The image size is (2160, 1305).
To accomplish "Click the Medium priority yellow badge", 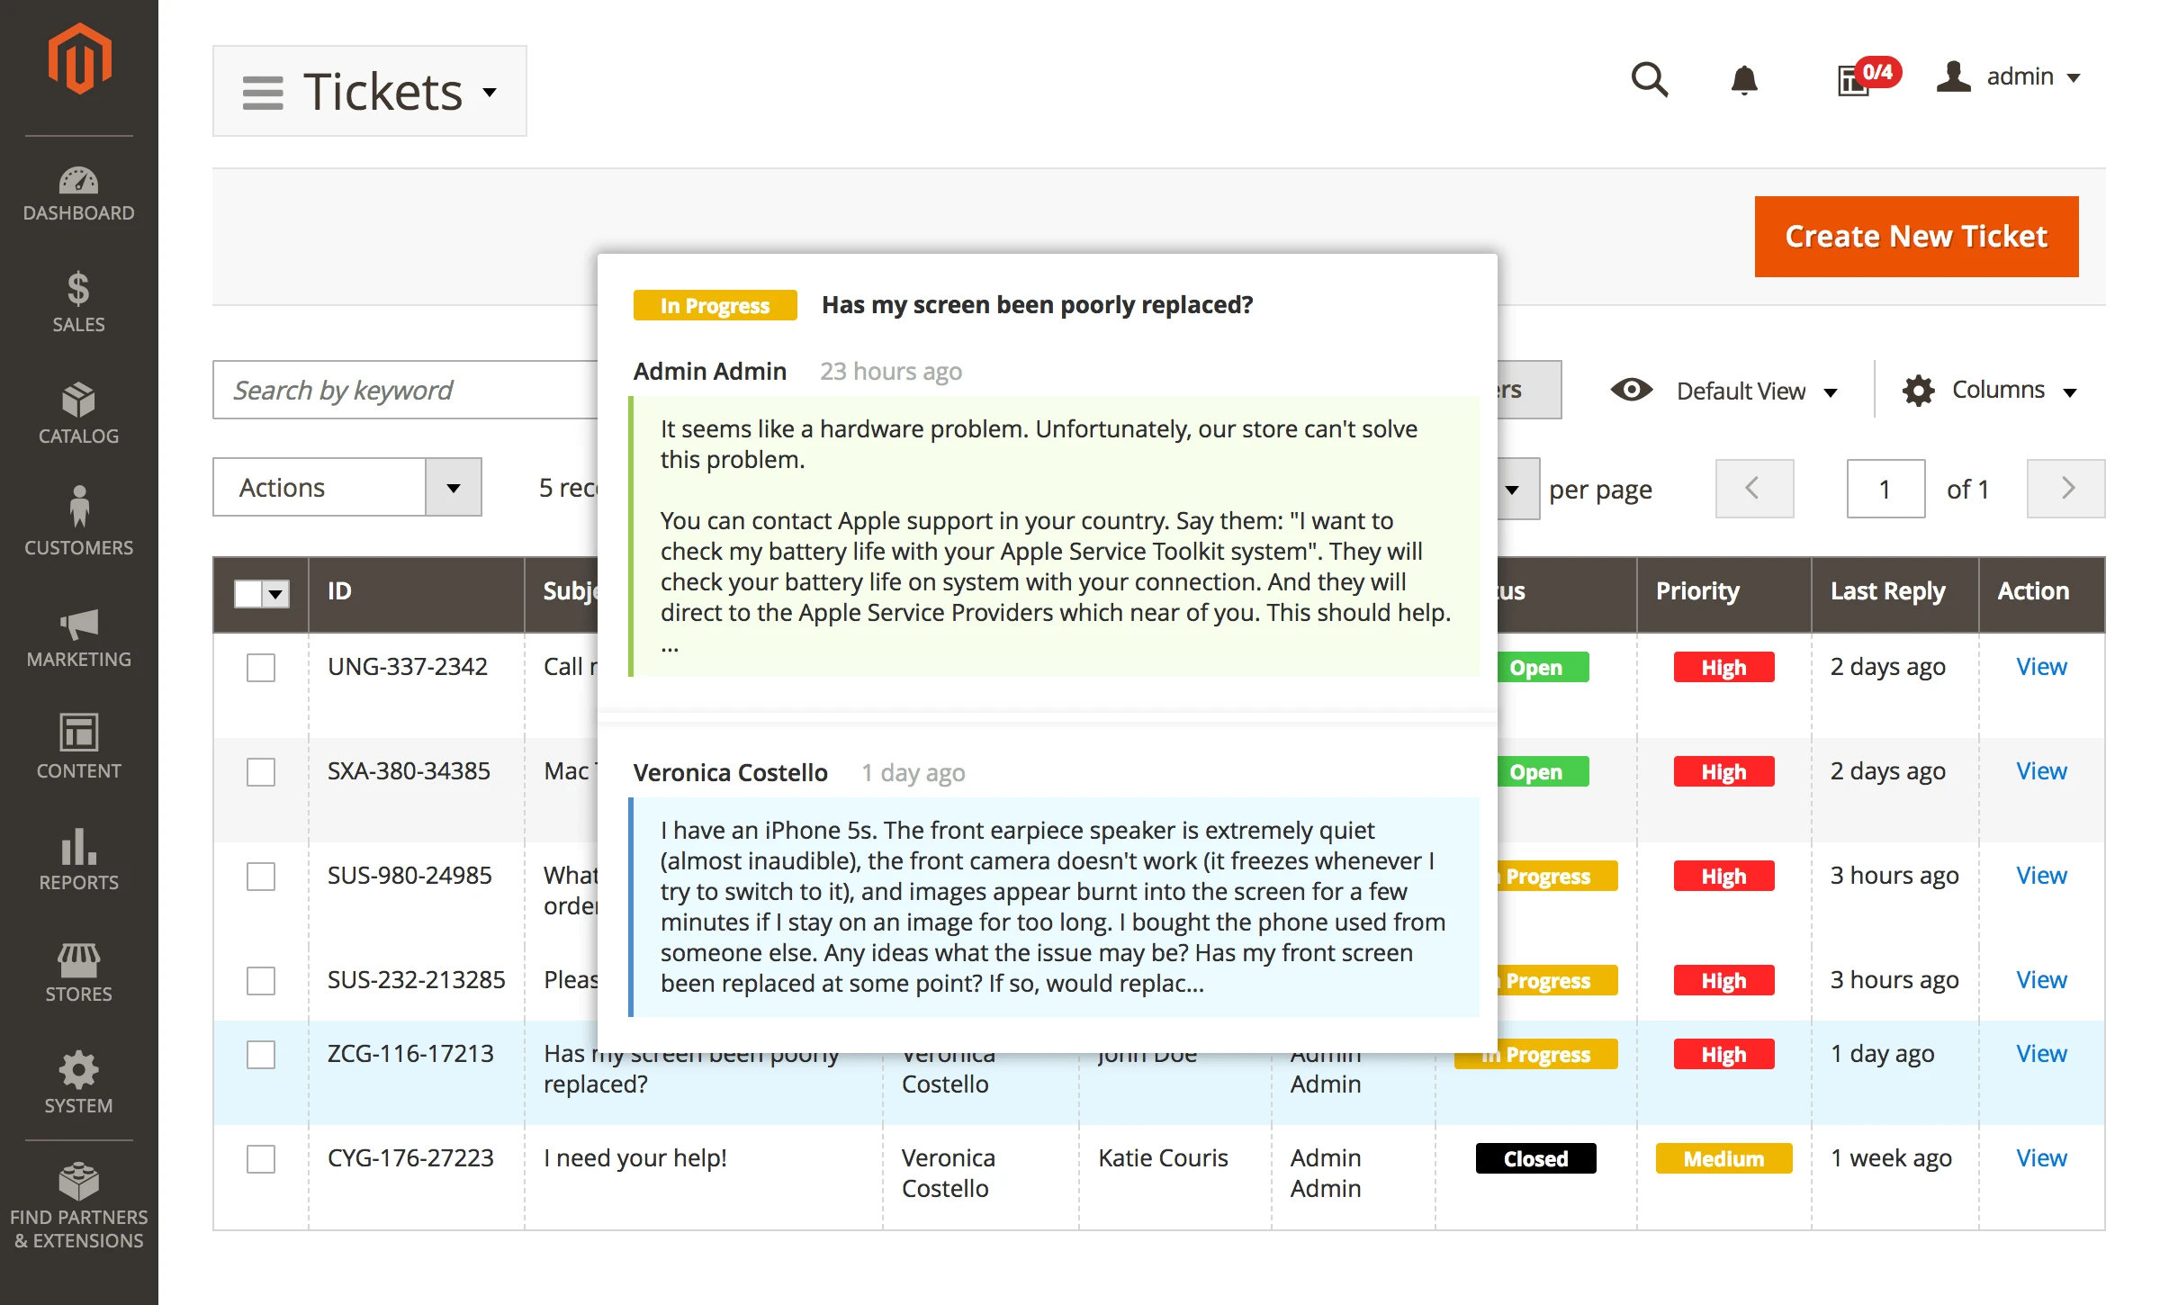I will [1723, 1159].
